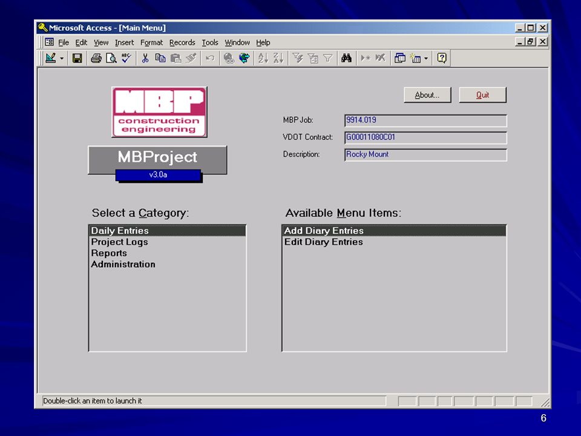Open the File menu
The width and height of the screenshot is (581, 436).
pos(64,42)
